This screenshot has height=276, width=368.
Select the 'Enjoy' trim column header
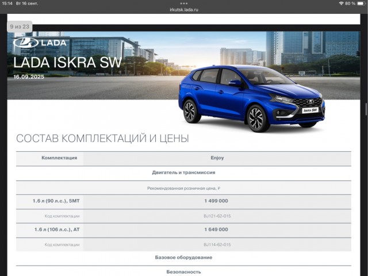coord(217,158)
